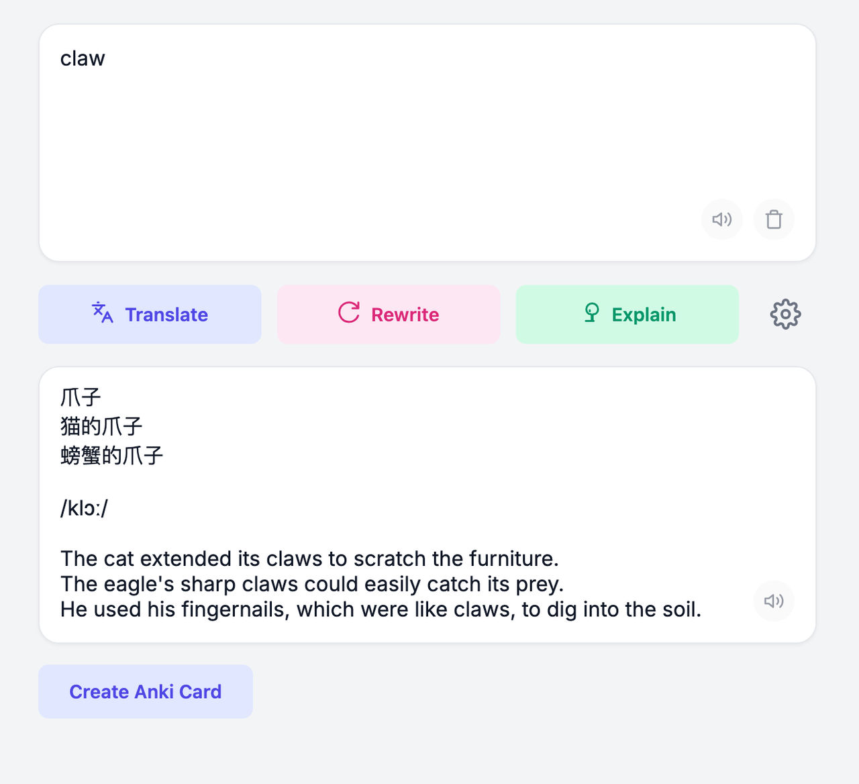Click the cat furniture example sentence
Image resolution: width=859 pixels, height=784 pixels.
point(309,558)
